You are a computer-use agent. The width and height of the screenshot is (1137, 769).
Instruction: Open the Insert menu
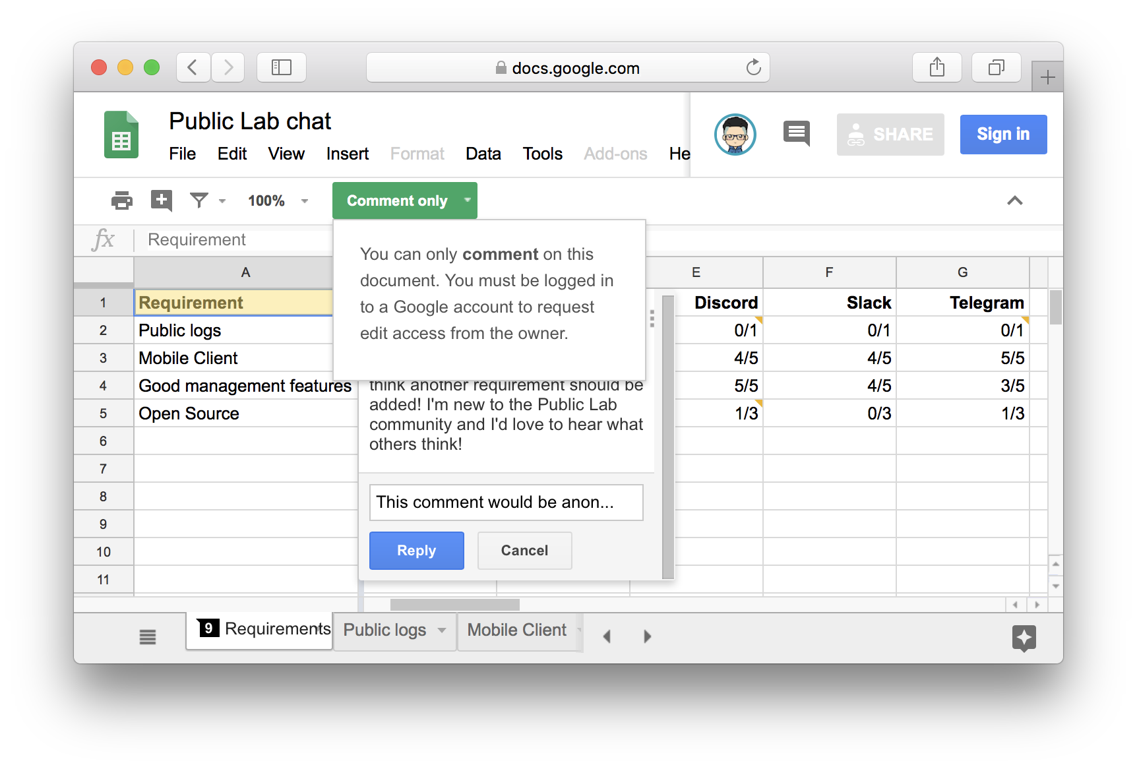click(x=348, y=154)
